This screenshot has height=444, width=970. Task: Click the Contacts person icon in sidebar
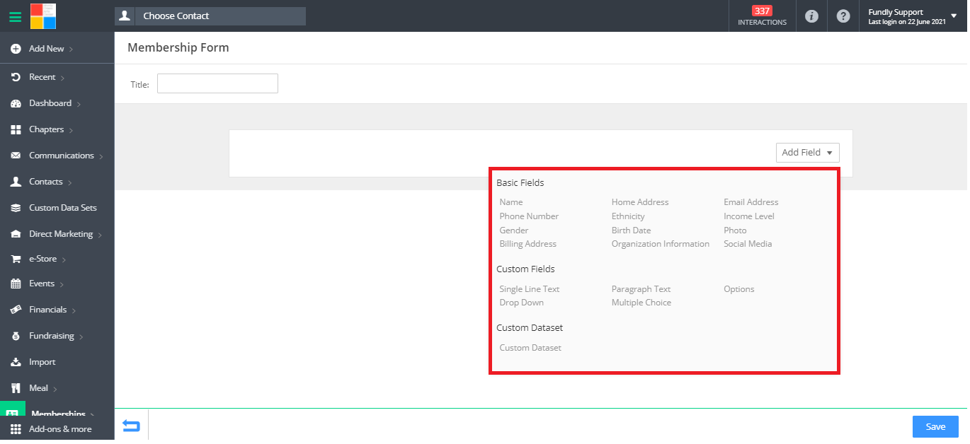[x=16, y=182]
